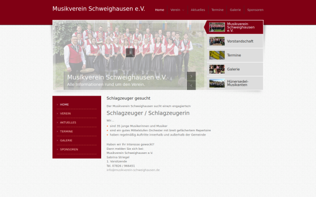This screenshot has height=197, width=316.
Task: Click the bullet sind 35 junge Musikerinnen und Musiker
Action: pos(139,126)
